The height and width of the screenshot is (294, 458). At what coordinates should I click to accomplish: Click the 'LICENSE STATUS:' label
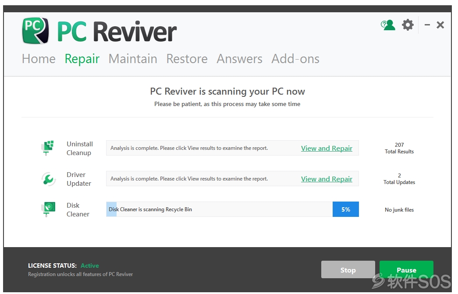coord(52,266)
